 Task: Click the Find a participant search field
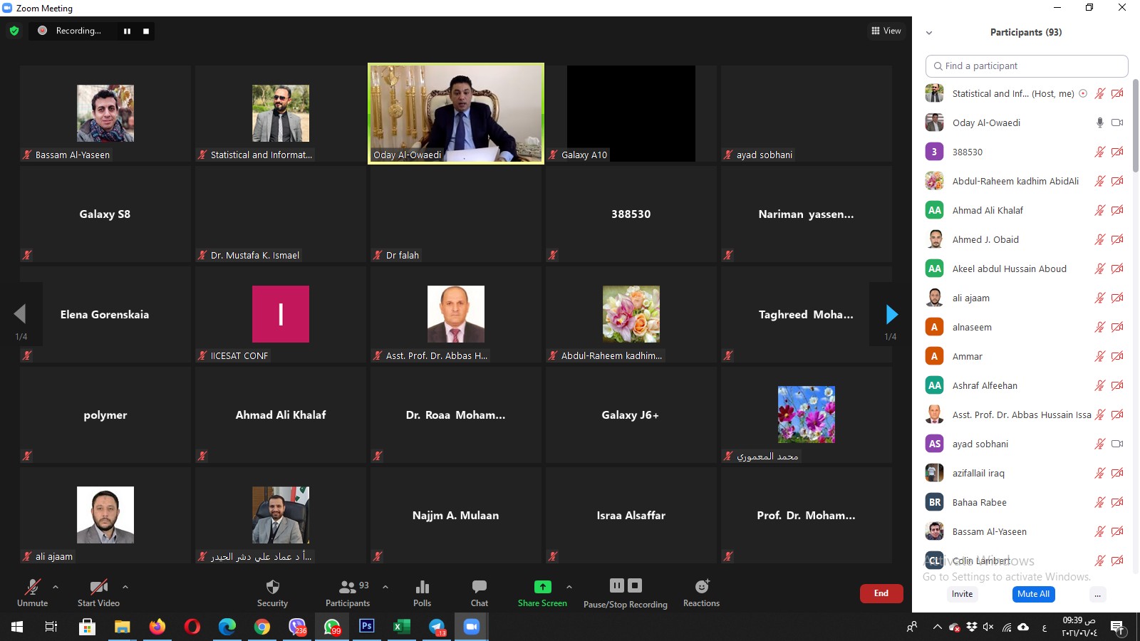pyautogui.click(x=1027, y=66)
